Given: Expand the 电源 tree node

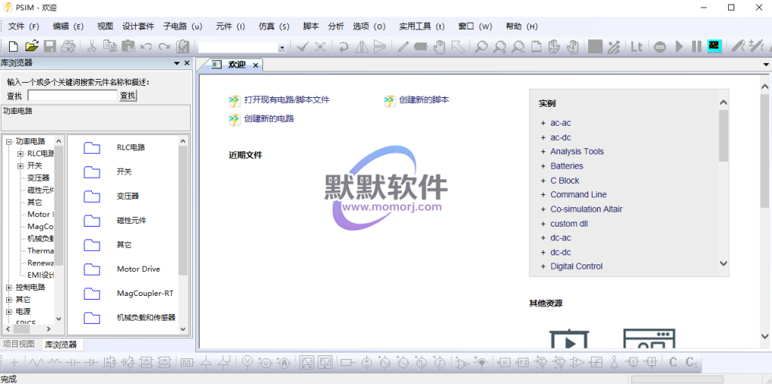Looking at the screenshot, I should (x=8, y=312).
